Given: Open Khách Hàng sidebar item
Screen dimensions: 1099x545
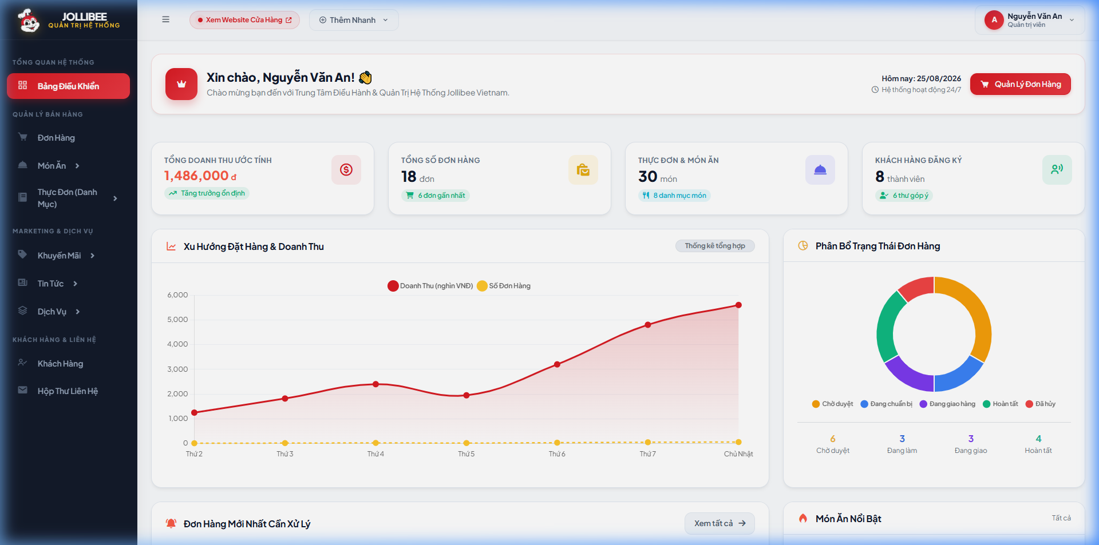Looking at the screenshot, I should (68, 364).
